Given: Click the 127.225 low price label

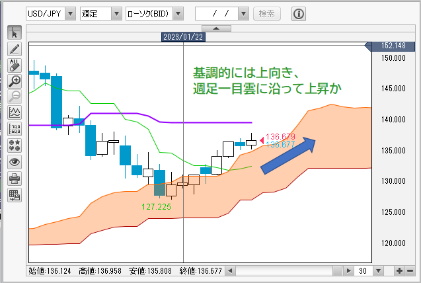Looking at the screenshot, I should (156, 207).
